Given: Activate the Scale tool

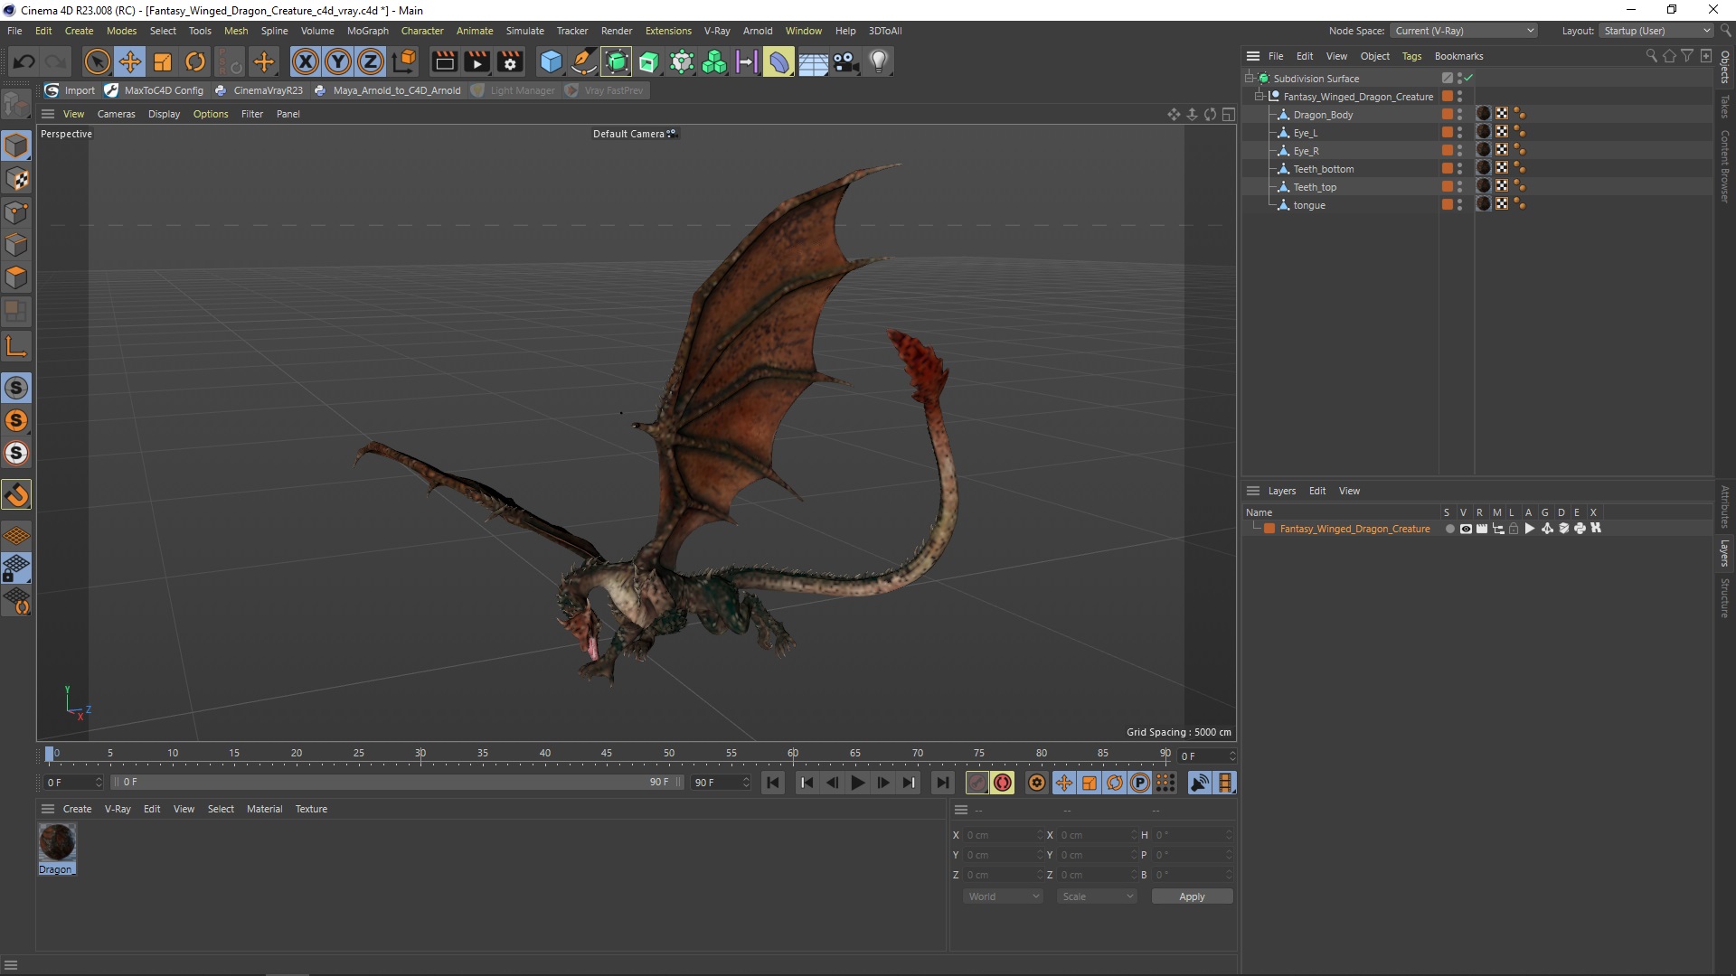Looking at the screenshot, I should point(163,61).
